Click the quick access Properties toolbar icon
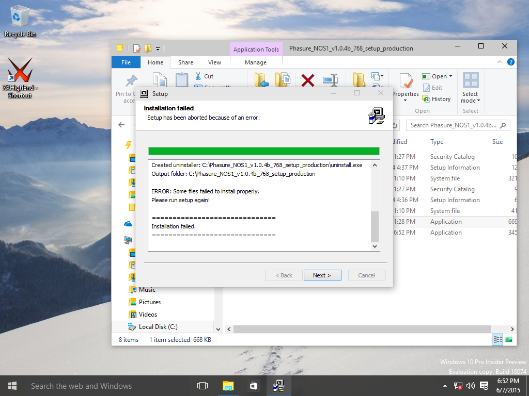 click(136, 48)
